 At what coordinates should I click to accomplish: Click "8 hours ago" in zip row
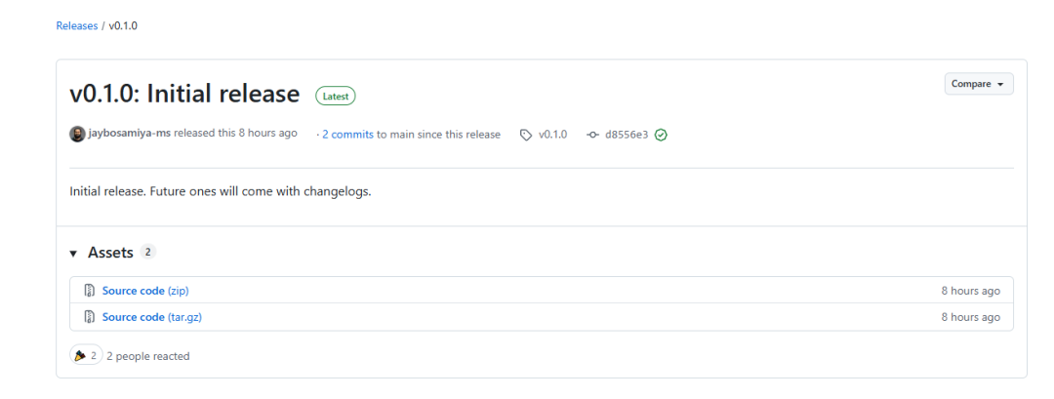click(971, 291)
